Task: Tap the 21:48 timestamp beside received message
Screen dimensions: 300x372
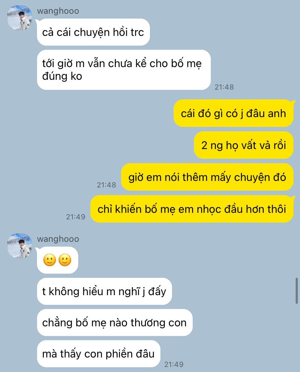Action: click(x=224, y=87)
